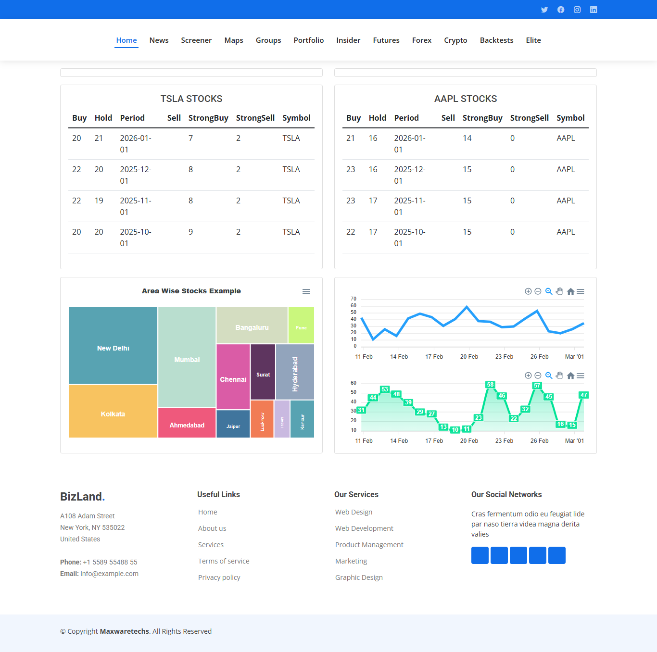Viewport: 657px width, 652px height.
Task: Open the LinkedIn icon in the top bar
Action: click(x=594, y=10)
